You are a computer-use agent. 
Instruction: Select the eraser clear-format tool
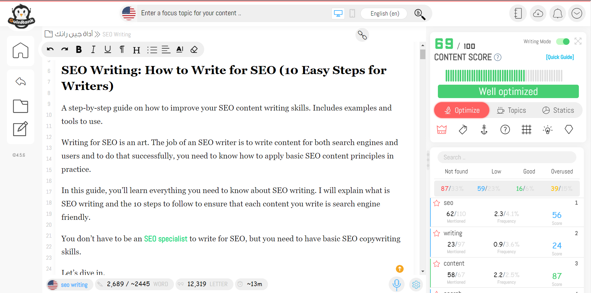194,49
